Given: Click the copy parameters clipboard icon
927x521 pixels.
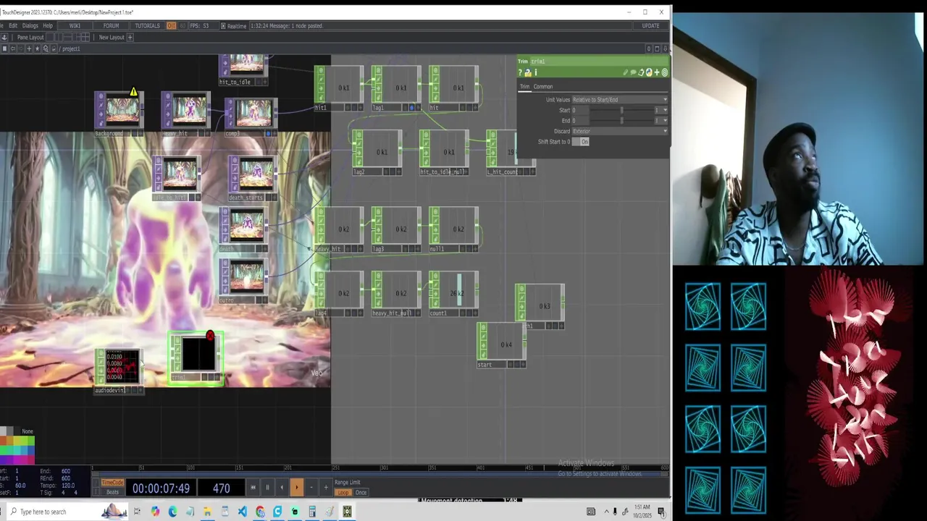Looking at the screenshot, I should (641, 72).
